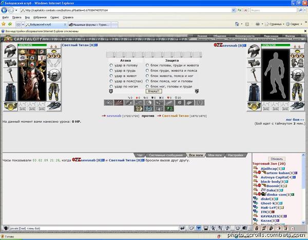Click the 'Выход' menu item

290,36
